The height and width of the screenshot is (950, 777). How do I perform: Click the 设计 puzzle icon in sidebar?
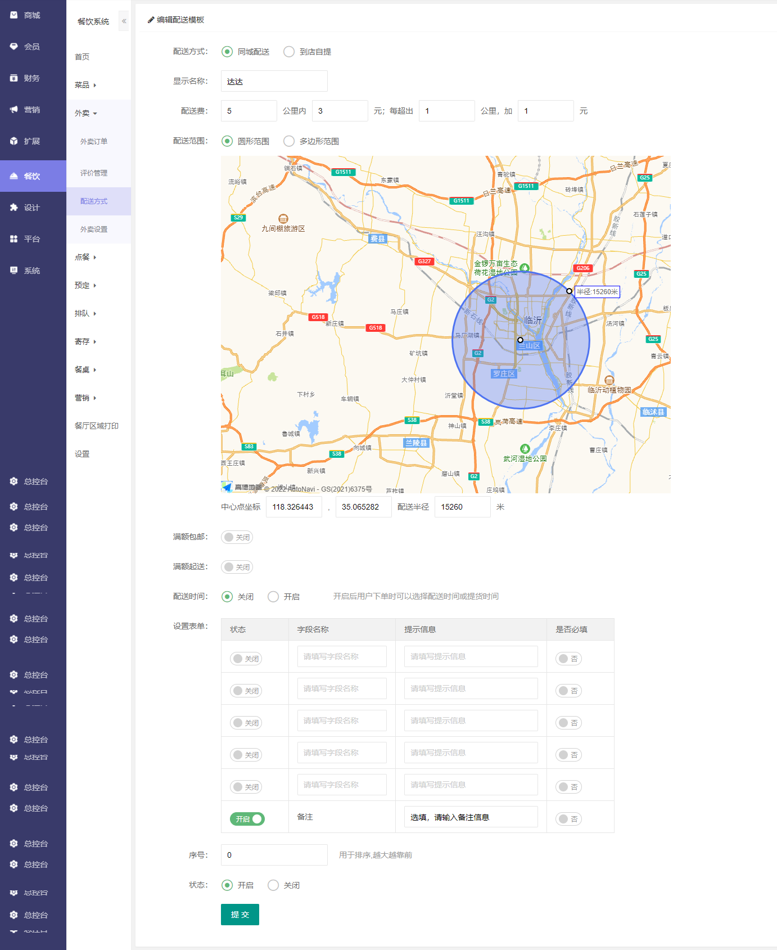[14, 208]
